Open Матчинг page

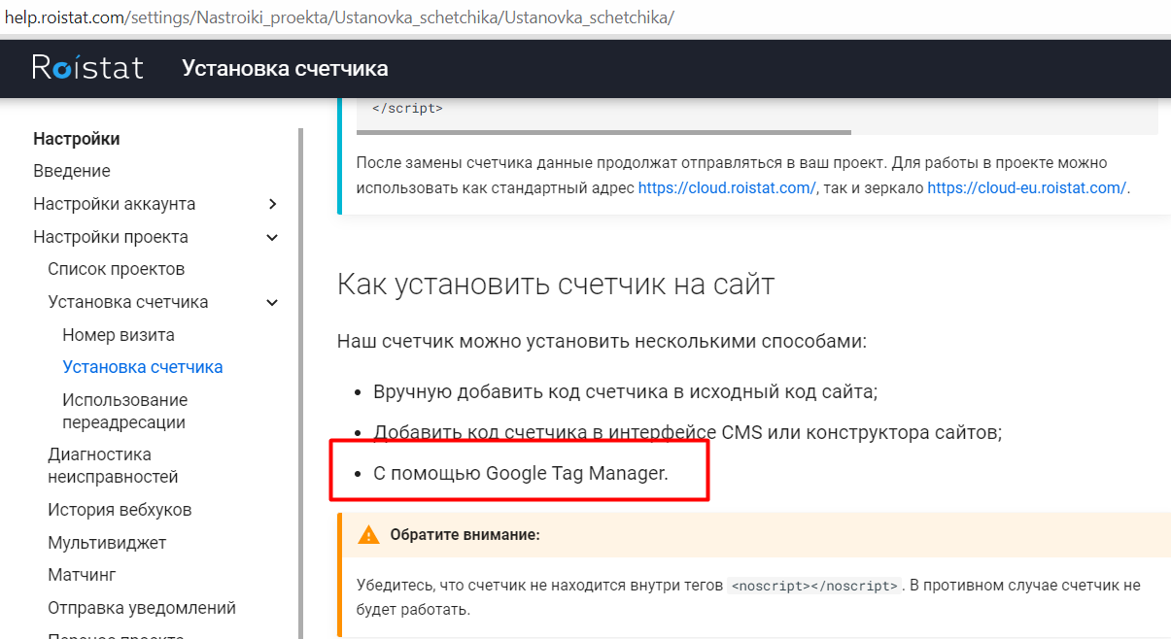click(x=82, y=575)
